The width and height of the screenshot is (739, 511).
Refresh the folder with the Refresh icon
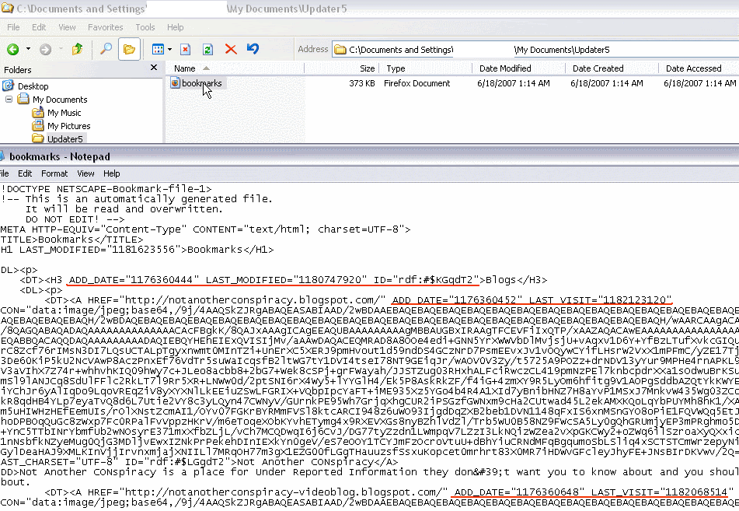(x=207, y=49)
